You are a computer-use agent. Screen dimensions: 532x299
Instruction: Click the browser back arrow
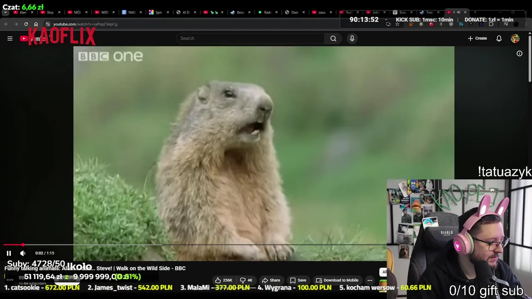click(x=6, y=24)
